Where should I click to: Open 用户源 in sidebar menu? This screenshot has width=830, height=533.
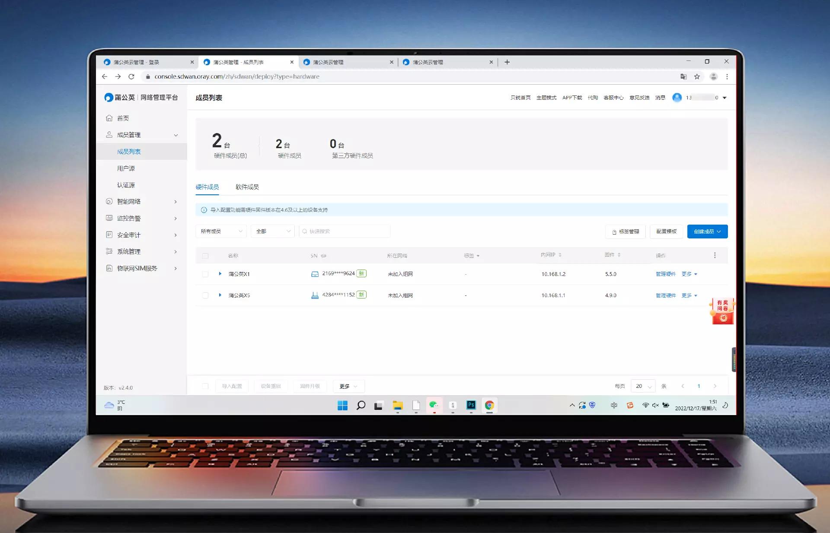tap(126, 168)
